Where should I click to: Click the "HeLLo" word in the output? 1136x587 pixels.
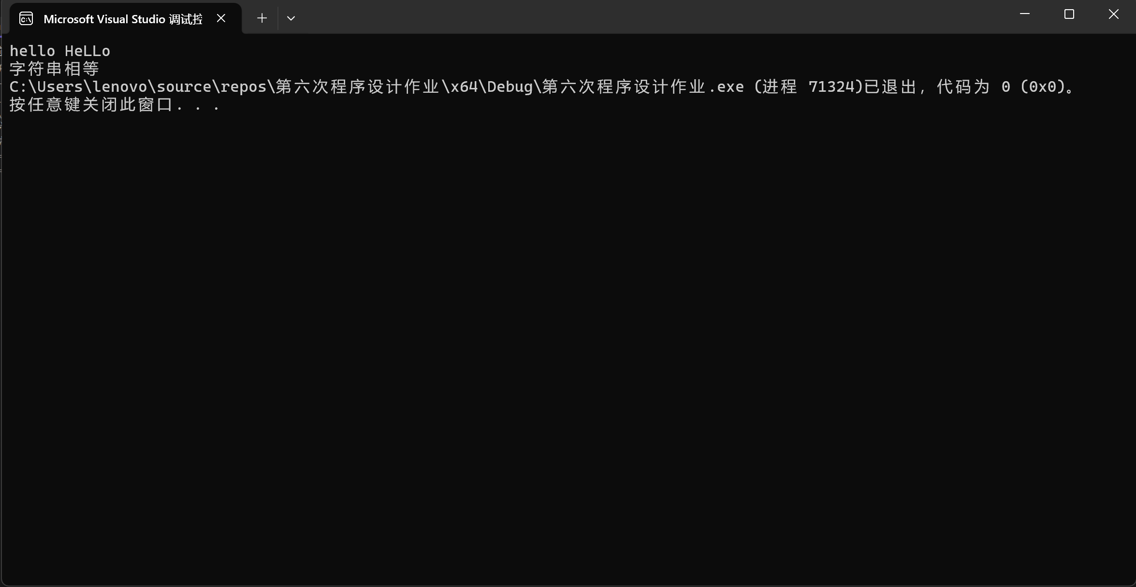pyautogui.click(x=87, y=51)
